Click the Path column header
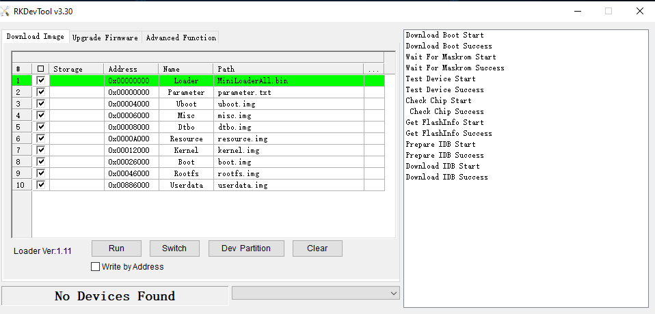The height and width of the screenshot is (314, 655). click(289, 69)
